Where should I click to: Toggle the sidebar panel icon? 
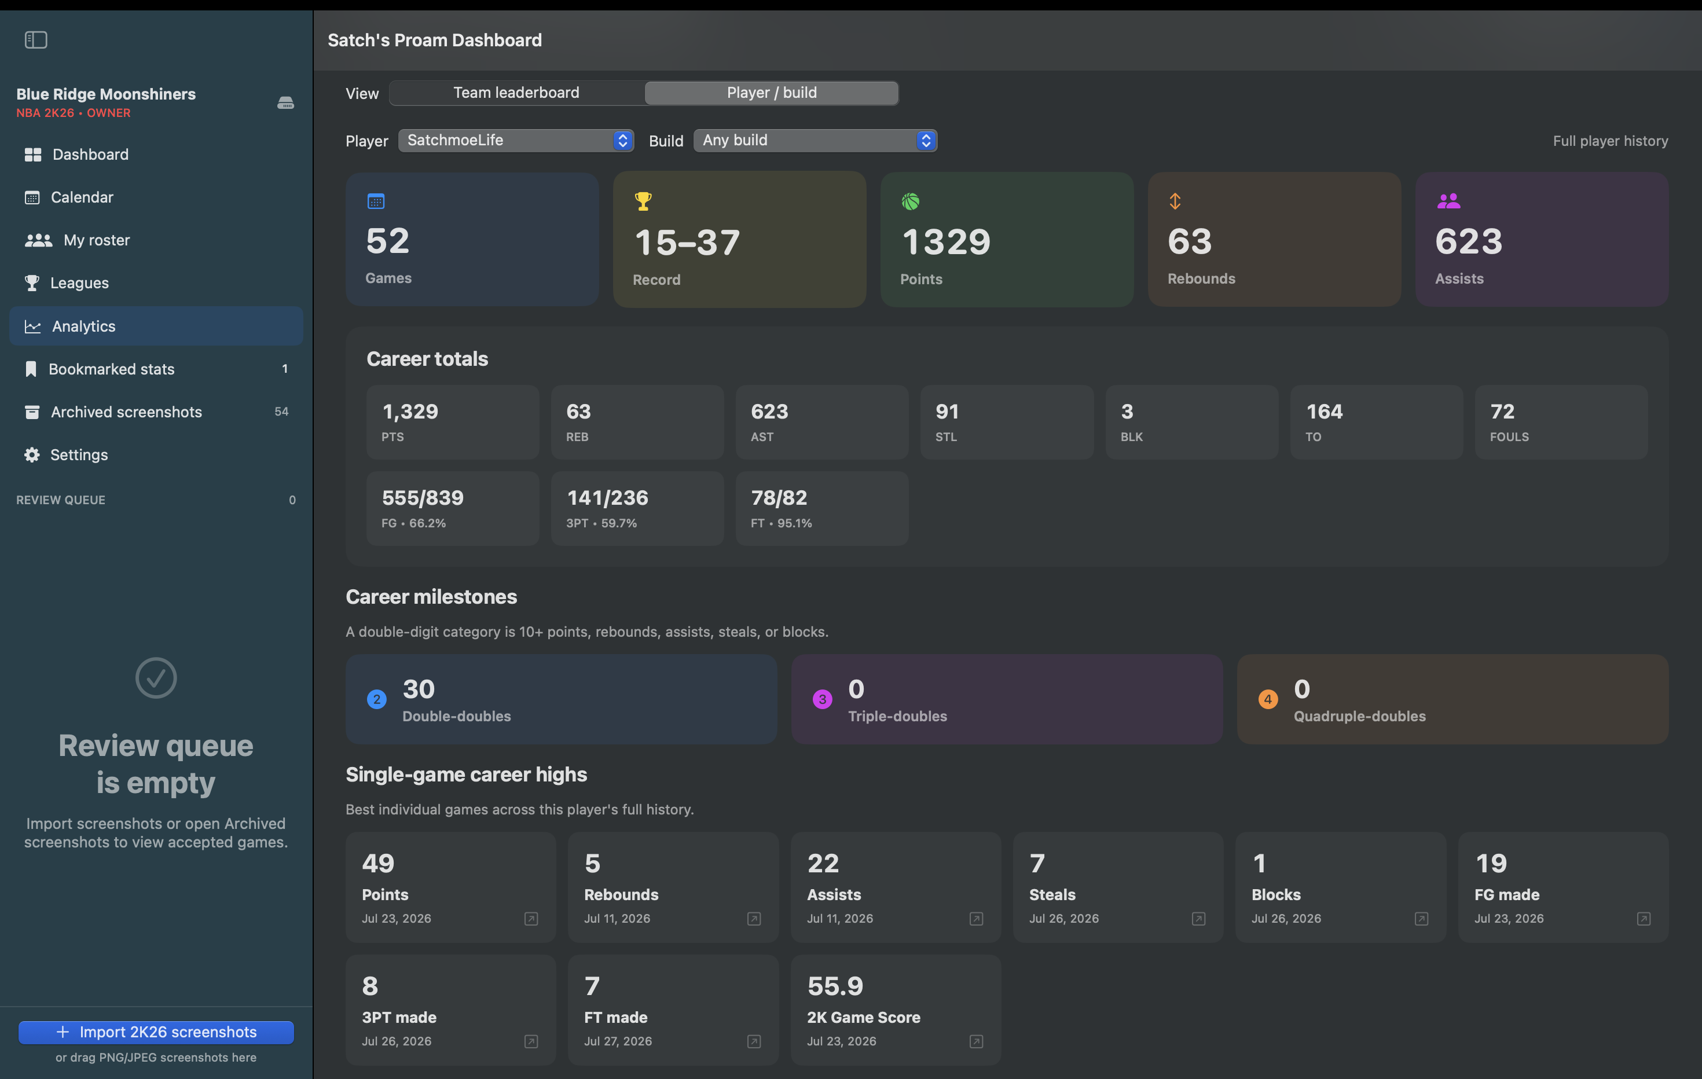click(x=36, y=41)
